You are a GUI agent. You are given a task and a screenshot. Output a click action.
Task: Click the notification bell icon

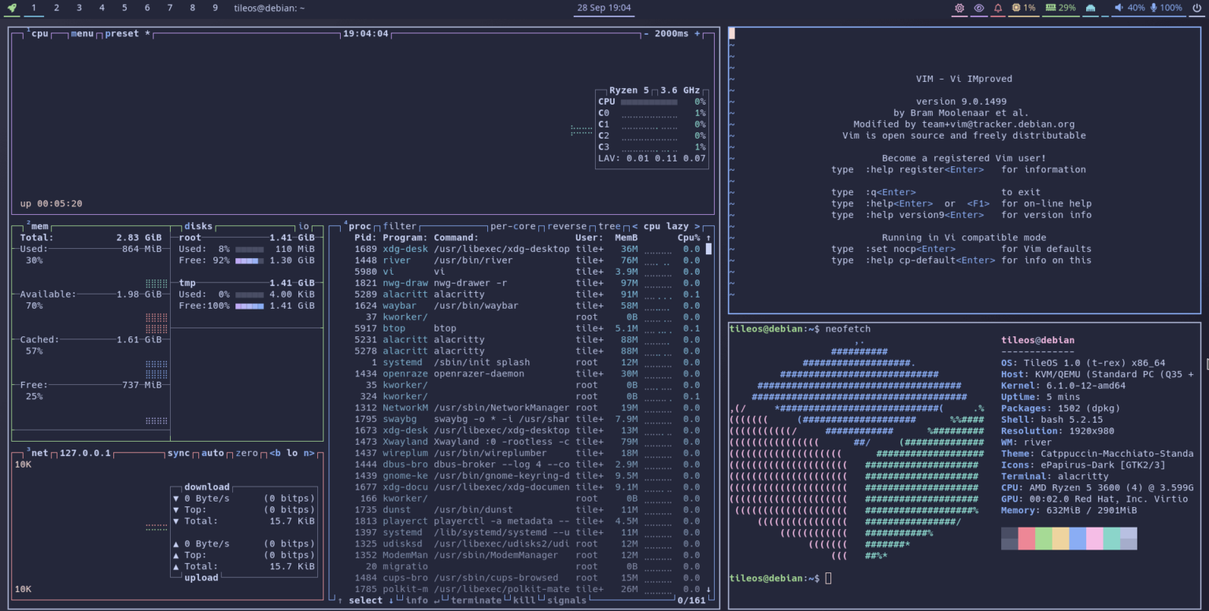pos(996,8)
